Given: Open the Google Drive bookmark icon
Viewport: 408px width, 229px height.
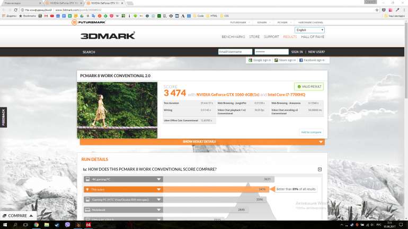Looking at the screenshot, I should (x=82, y=16).
